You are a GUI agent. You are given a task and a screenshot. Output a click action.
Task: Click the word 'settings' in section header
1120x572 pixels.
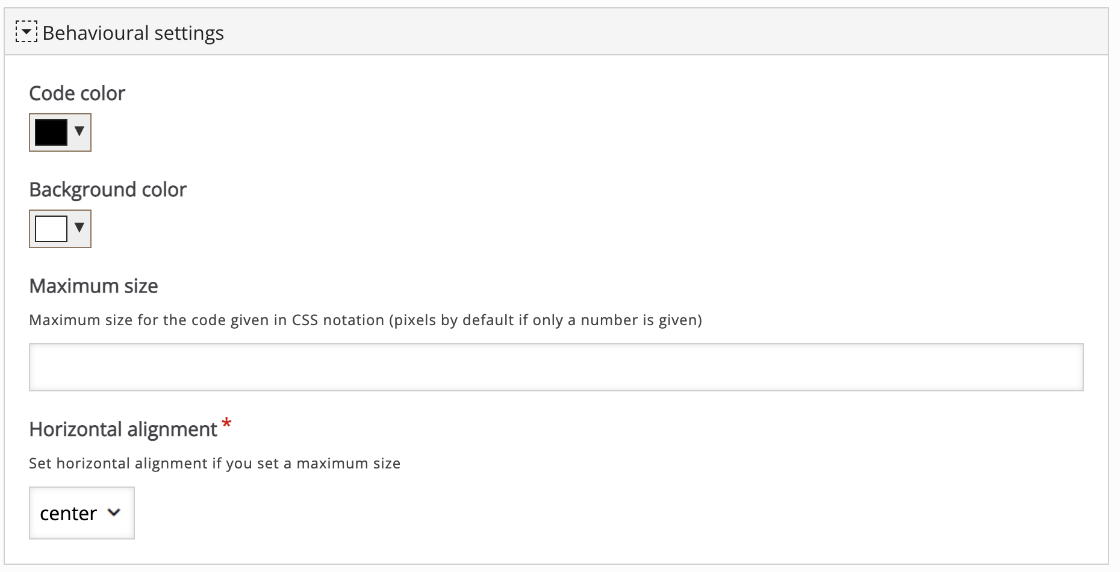click(189, 33)
